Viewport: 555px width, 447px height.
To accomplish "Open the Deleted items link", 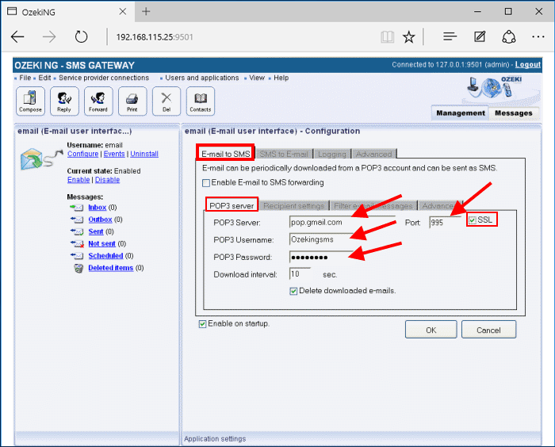I will point(111,268).
